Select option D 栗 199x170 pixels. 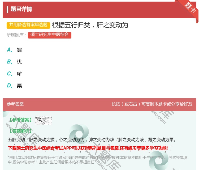[x=14, y=86]
